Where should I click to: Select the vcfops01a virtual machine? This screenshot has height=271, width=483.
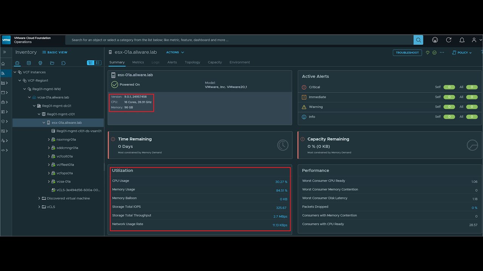(65, 173)
